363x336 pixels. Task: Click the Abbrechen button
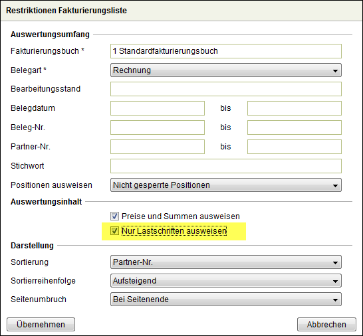326,325
